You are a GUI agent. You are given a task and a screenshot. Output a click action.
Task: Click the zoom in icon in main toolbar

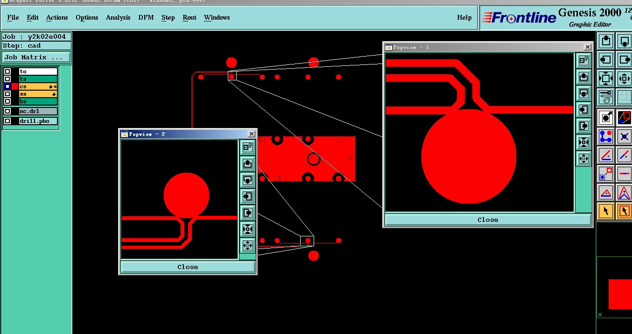click(625, 78)
